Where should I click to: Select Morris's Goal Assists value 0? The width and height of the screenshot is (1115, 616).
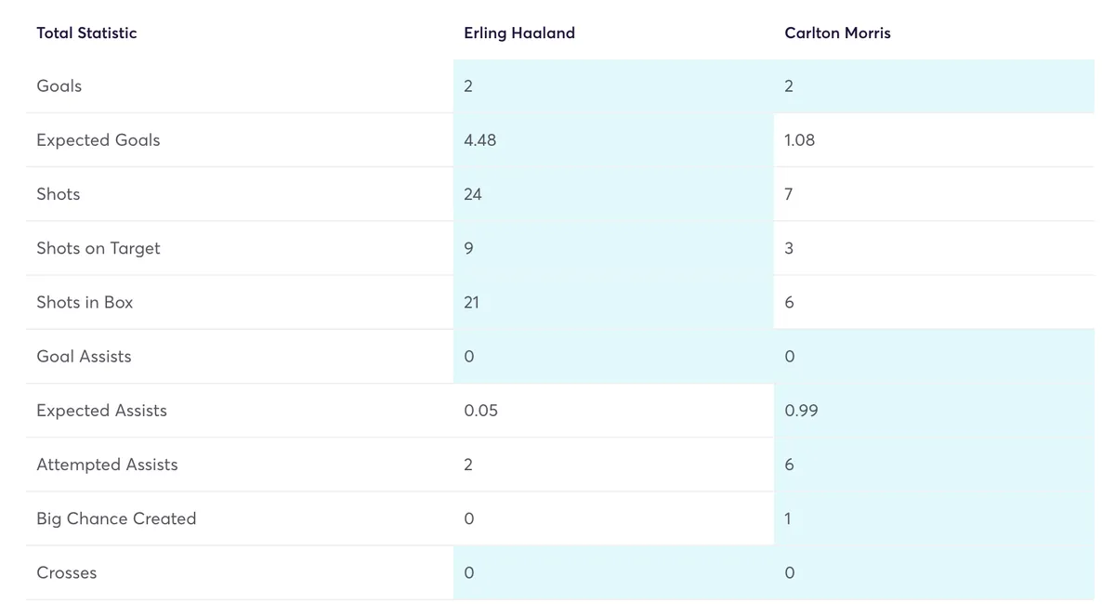pyautogui.click(x=790, y=356)
